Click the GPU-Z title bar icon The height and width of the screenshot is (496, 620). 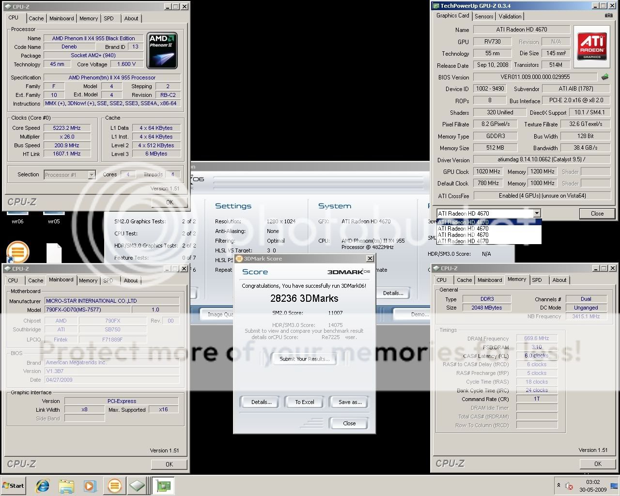pyautogui.click(x=435, y=6)
